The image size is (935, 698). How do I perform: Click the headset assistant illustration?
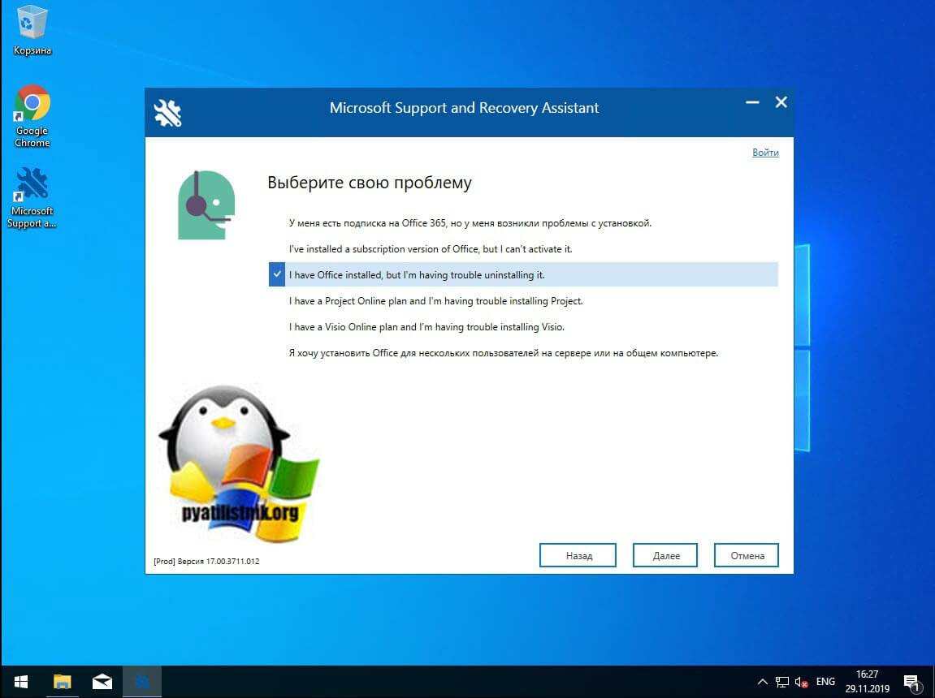(206, 205)
